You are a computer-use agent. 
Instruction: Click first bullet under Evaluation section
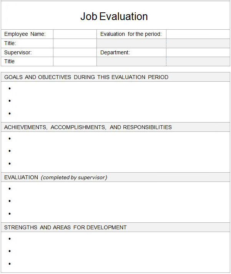[x=10, y=189]
